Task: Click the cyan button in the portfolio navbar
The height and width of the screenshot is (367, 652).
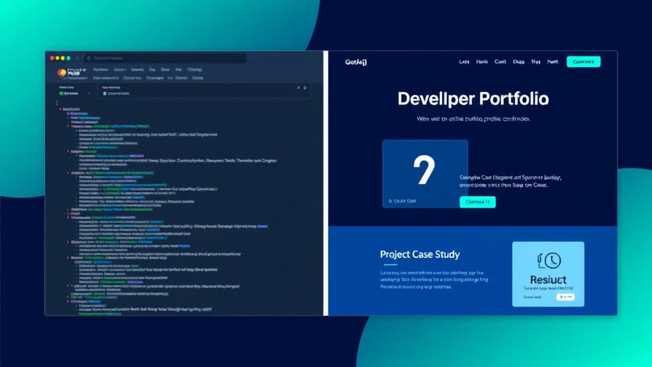Action: click(x=584, y=61)
